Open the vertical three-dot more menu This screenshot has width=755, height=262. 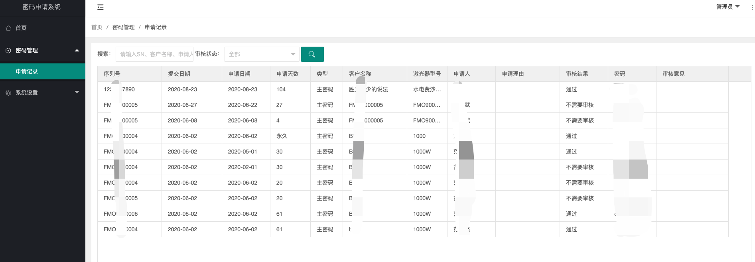pos(752,7)
